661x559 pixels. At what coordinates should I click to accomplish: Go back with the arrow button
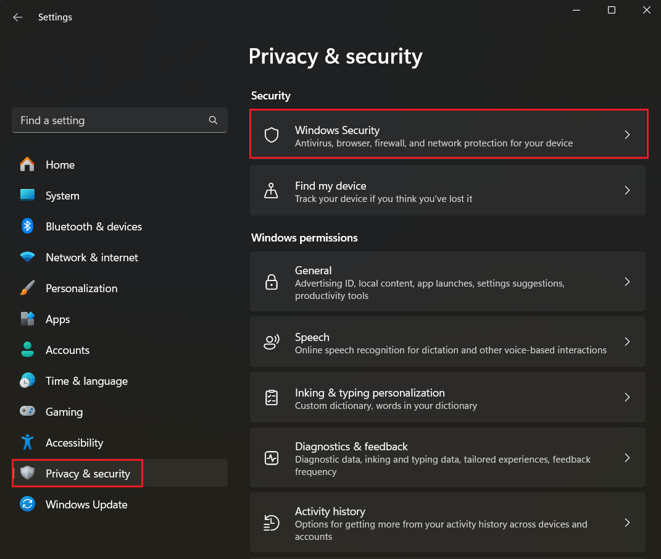pos(18,17)
